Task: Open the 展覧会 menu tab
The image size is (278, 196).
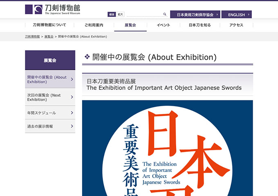Action: tap(130, 25)
